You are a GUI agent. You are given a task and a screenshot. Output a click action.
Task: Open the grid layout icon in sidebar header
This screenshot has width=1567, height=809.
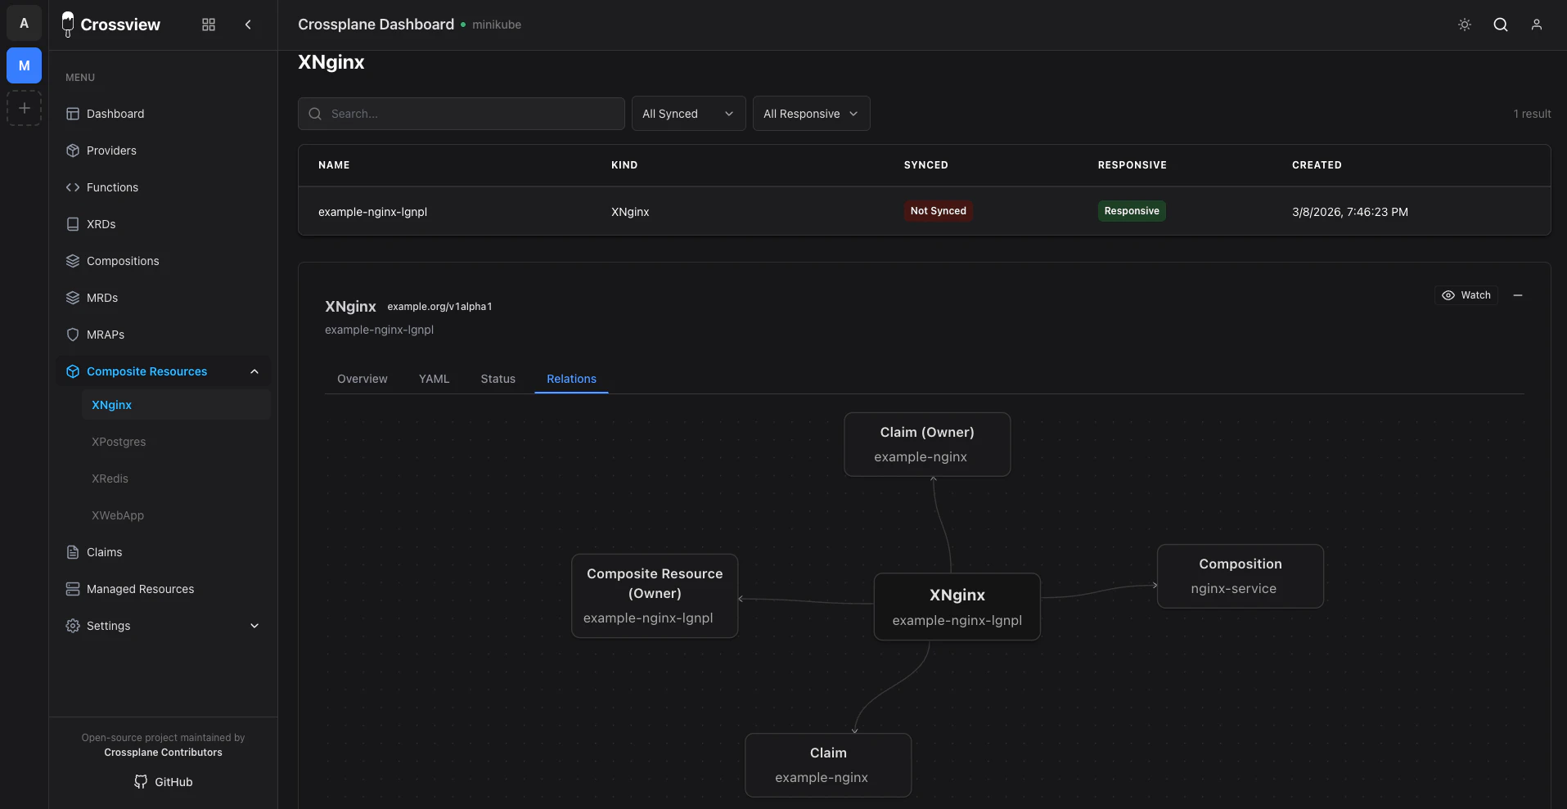point(209,25)
